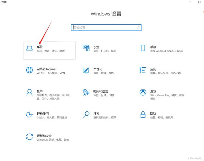Click description 语音、区域、日期
This screenshot has height=161, width=204.
click(104, 95)
